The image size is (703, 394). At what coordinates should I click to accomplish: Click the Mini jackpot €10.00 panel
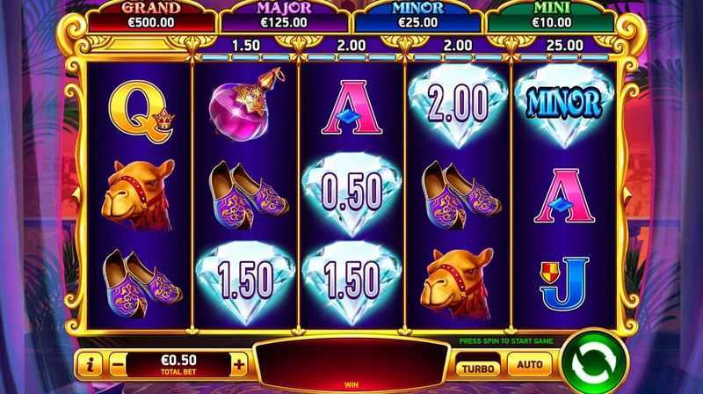point(552,17)
